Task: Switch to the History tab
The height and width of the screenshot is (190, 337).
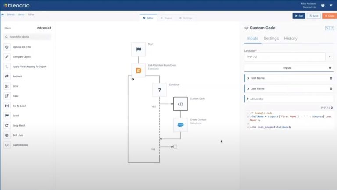Action: pos(290,39)
